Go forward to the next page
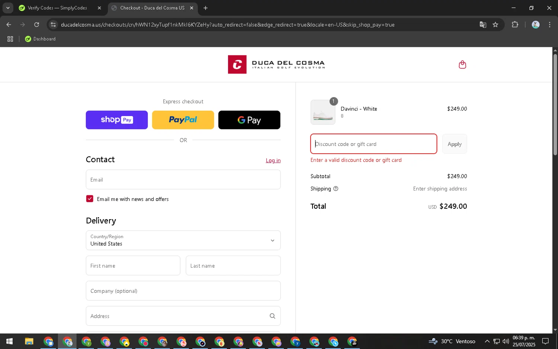The height and width of the screenshot is (349, 558). point(23,25)
